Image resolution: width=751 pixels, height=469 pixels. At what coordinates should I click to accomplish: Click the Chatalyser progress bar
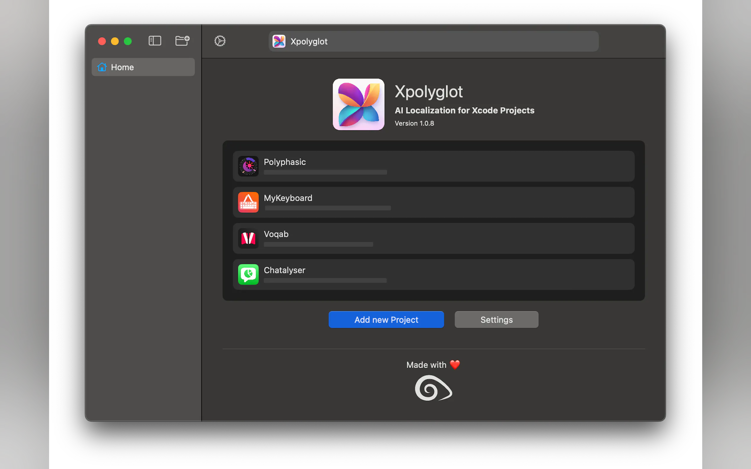click(325, 280)
